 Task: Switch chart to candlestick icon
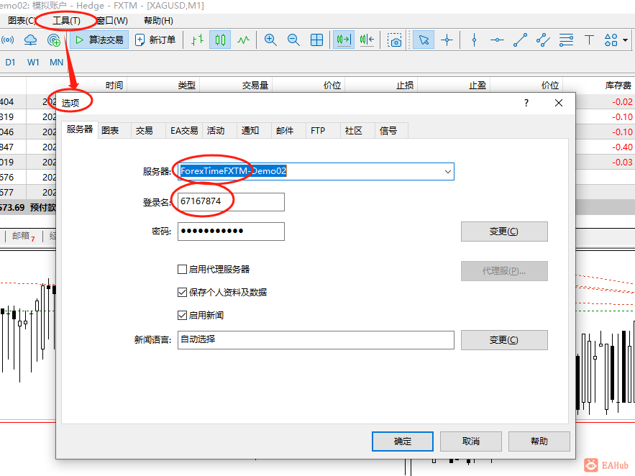coord(220,40)
